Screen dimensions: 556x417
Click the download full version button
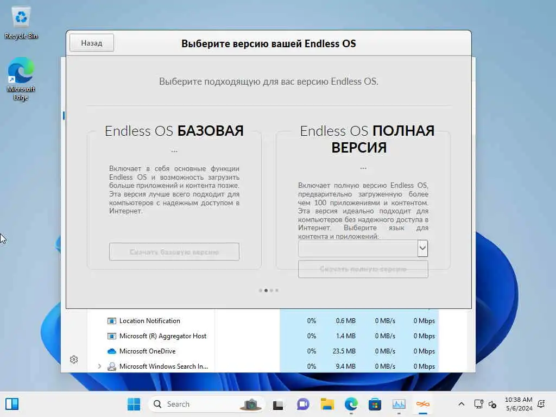point(363,269)
